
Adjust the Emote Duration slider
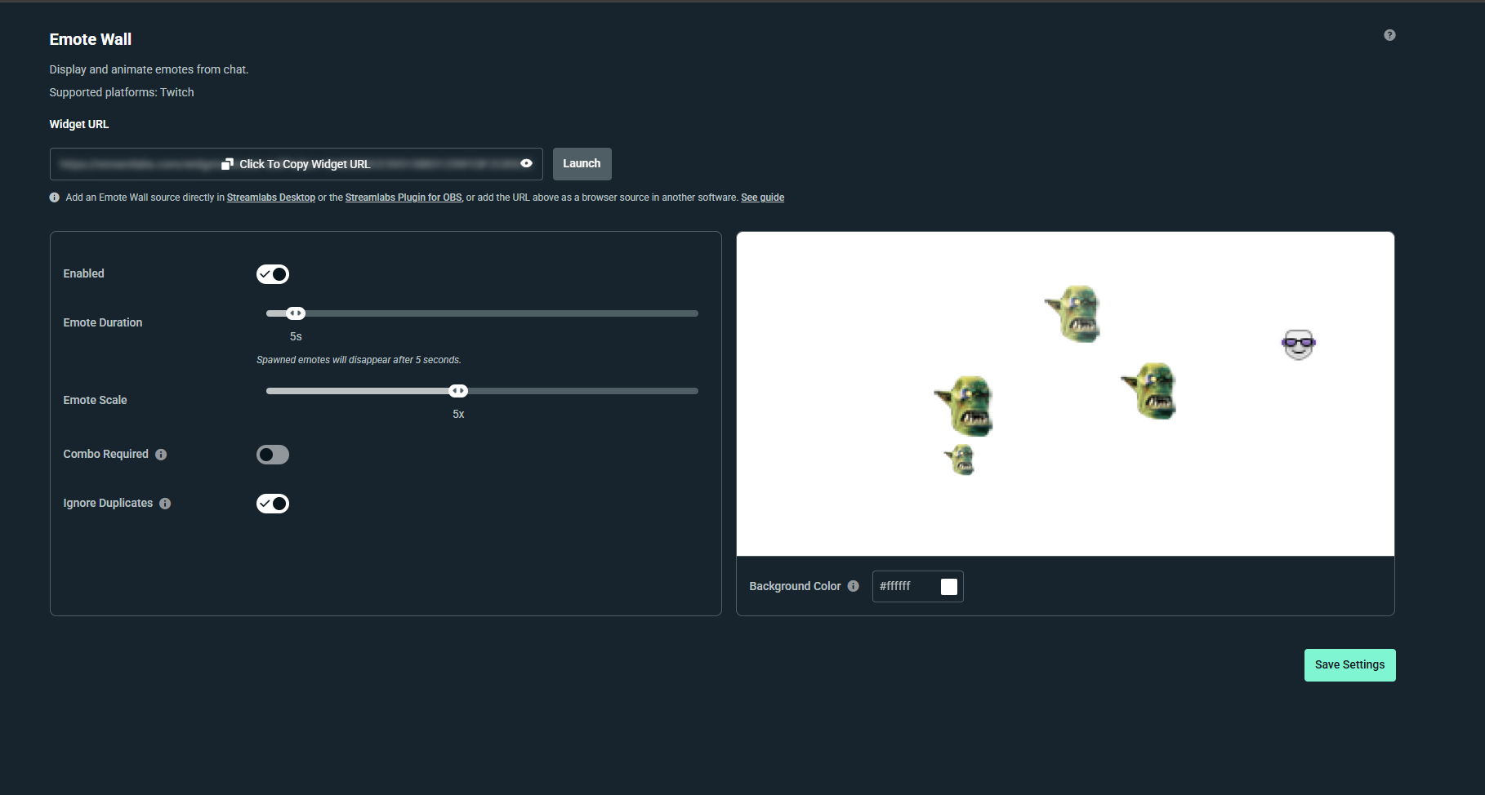pyautogui.click(x=295, y=313)
